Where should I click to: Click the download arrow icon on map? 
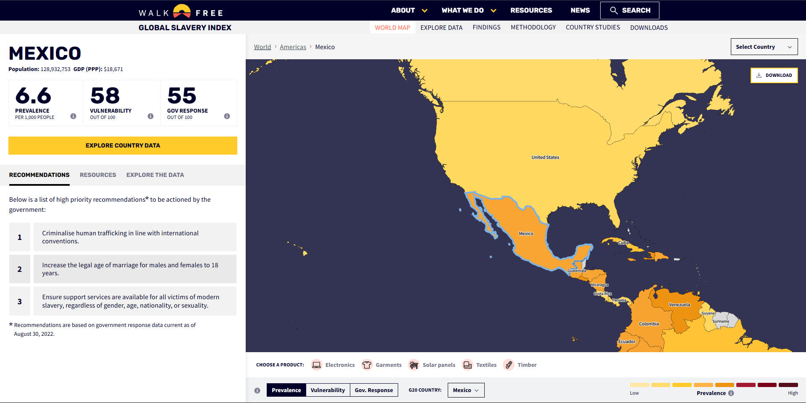[759, 75]
